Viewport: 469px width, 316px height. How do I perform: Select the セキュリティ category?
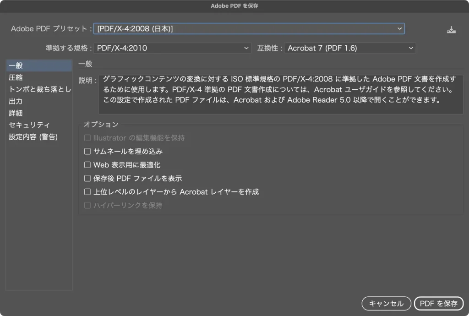tap(39, 125)
